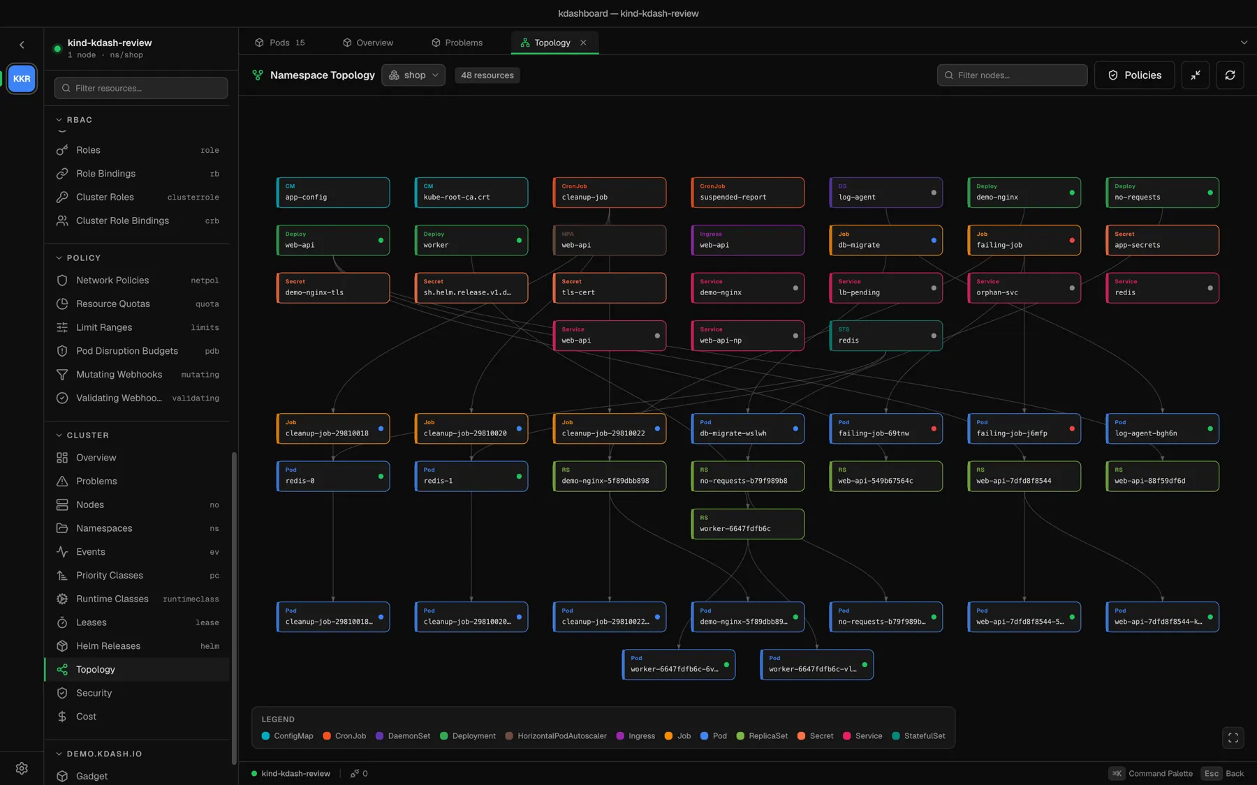Switch to the Overview tab
Screen dimensions: 1257x785
tap(368, 43)
